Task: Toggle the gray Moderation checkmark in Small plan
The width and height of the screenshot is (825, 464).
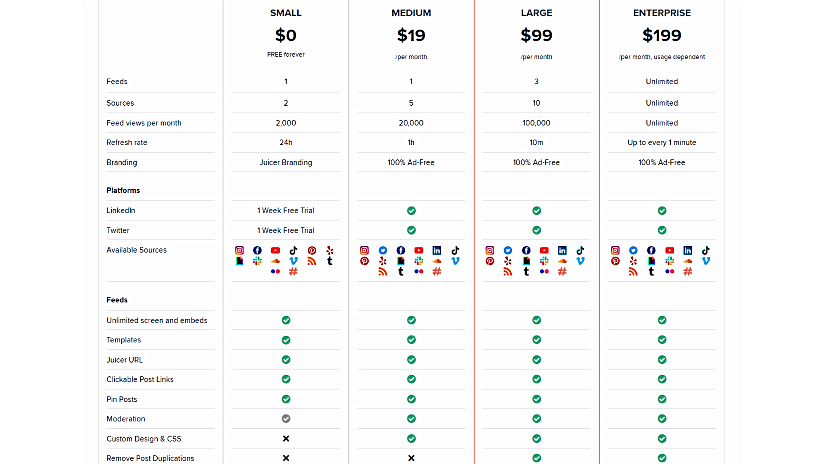Action: coord(286,418)
